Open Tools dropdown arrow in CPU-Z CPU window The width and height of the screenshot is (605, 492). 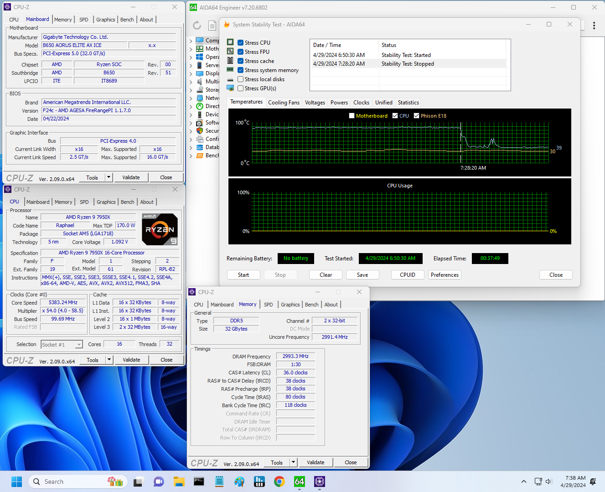click(x=109, y=360)
